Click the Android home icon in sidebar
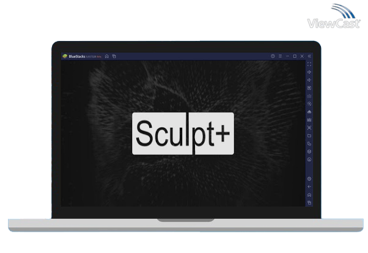 point(309,195)
